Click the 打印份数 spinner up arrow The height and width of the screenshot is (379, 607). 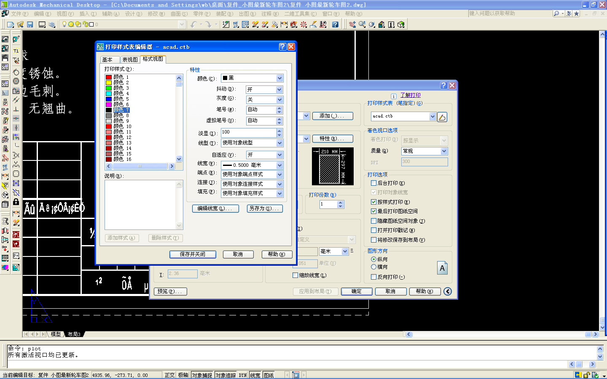pos(341,202)
